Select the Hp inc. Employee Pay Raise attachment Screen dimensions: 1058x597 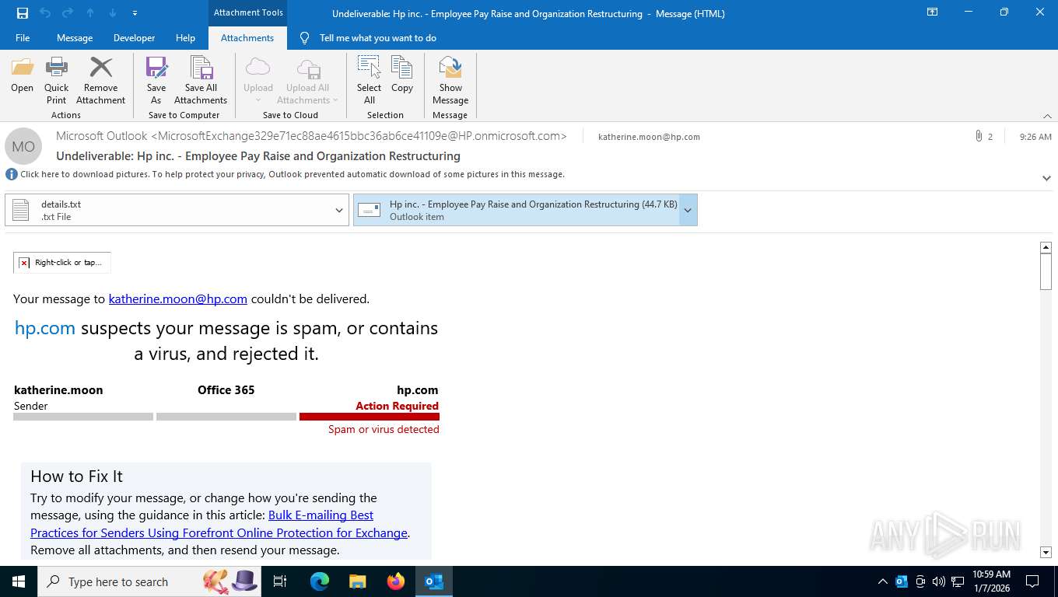[x=517, y=210]
